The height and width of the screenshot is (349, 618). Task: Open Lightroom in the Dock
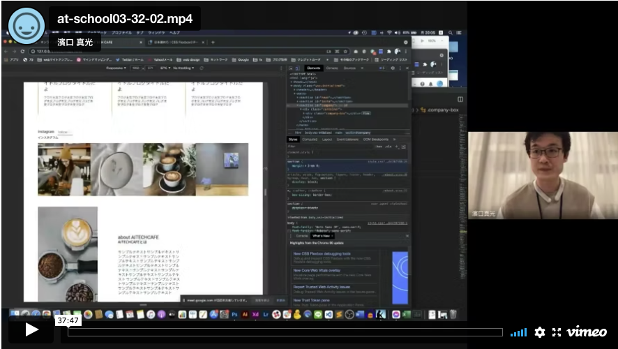[x=266, y=315]
